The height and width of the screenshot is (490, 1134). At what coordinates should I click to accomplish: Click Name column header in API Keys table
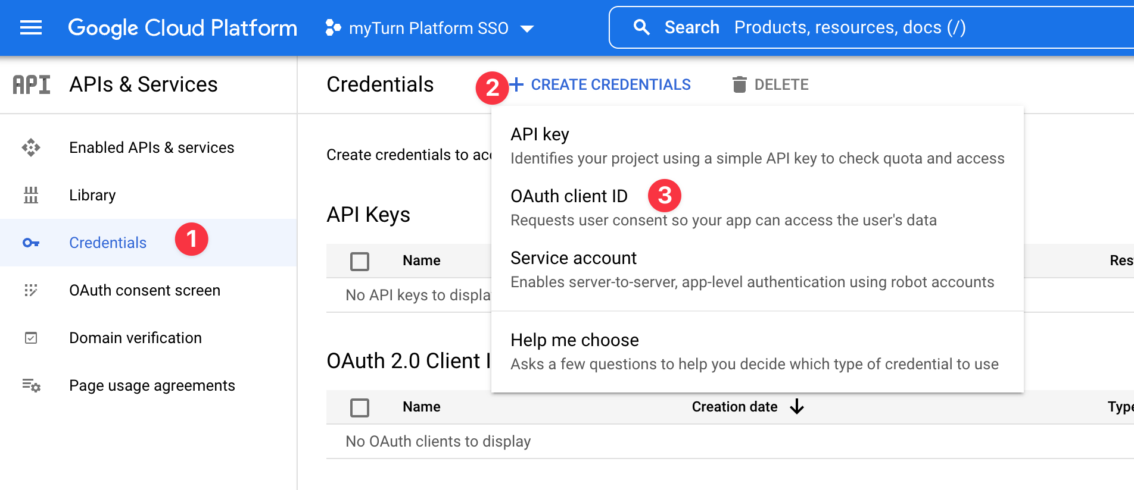[422, 260]
